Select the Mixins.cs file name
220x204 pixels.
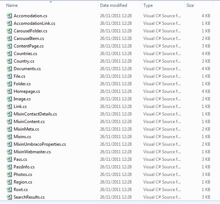(22, 137)
